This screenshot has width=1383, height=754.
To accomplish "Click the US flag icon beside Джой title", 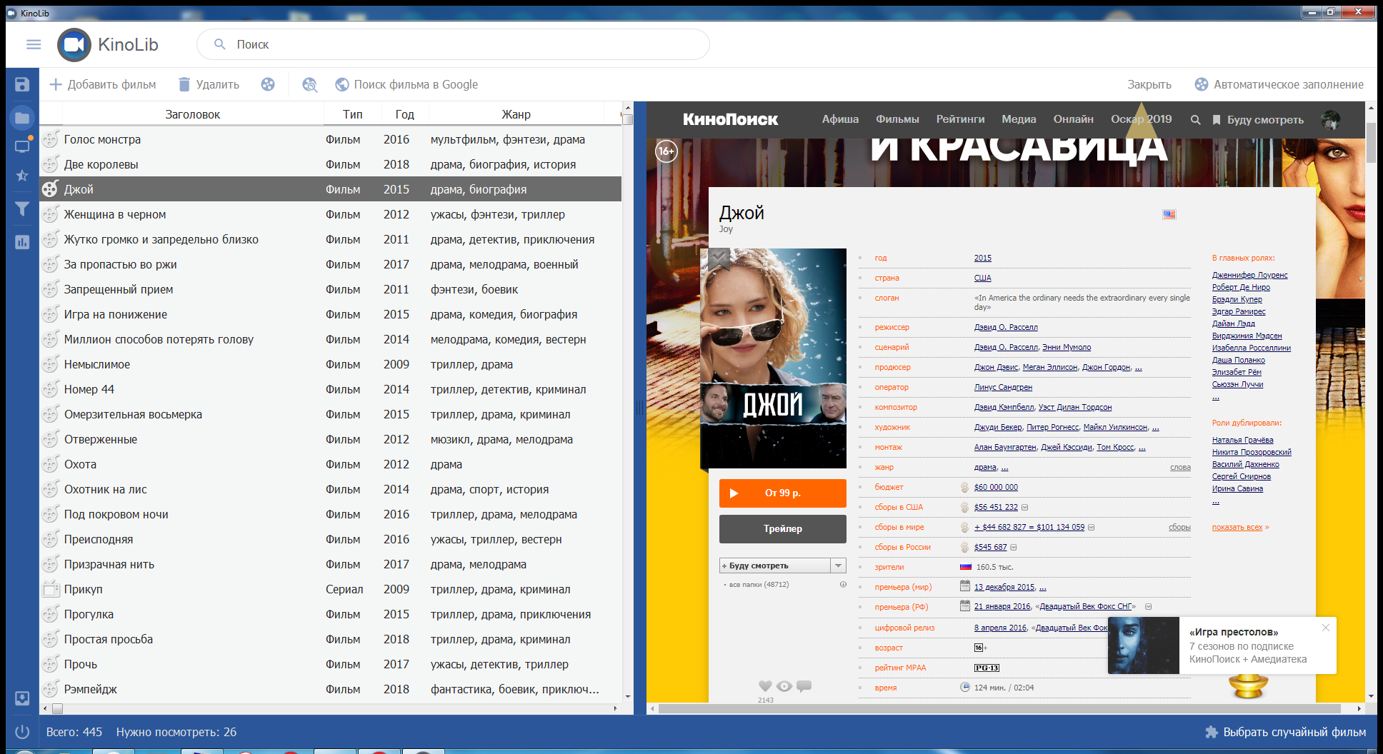I will tap(1169, 214).
